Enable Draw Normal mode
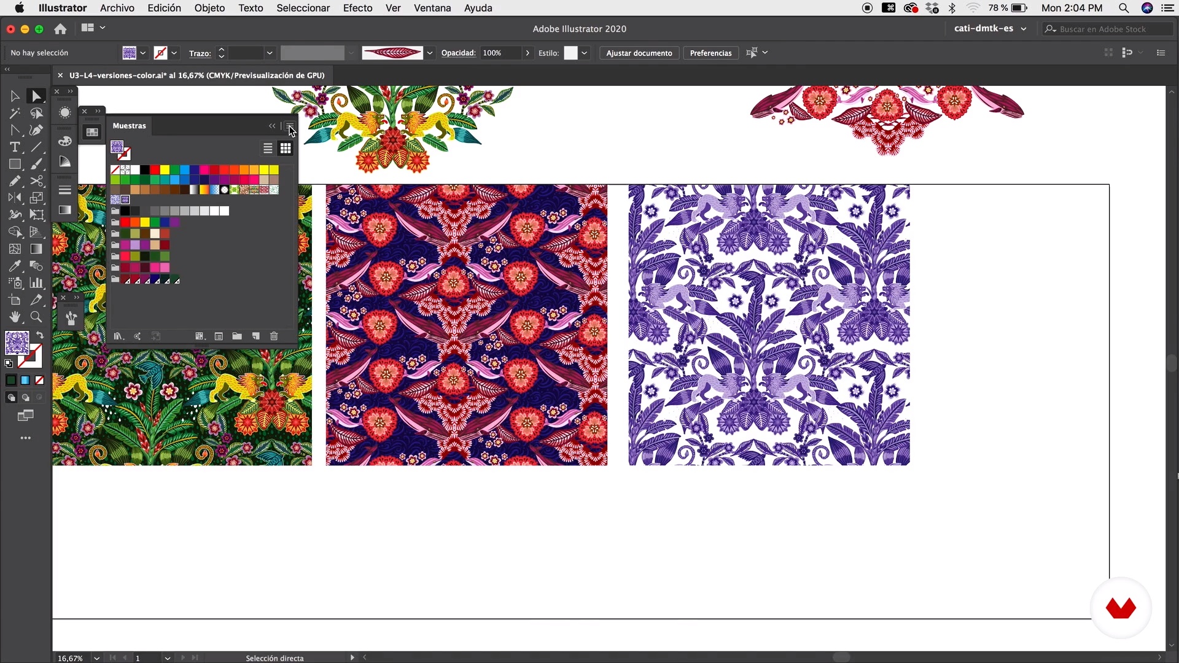 11,398
